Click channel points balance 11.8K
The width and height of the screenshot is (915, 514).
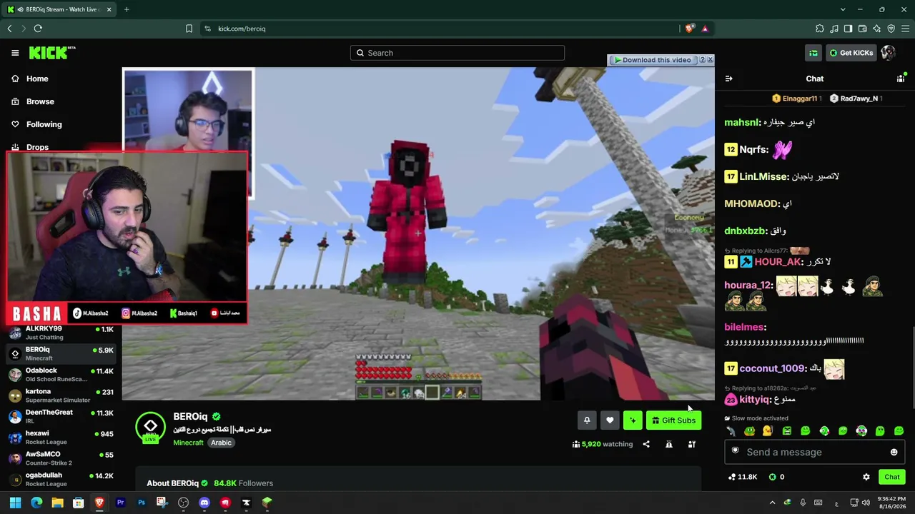743,477
